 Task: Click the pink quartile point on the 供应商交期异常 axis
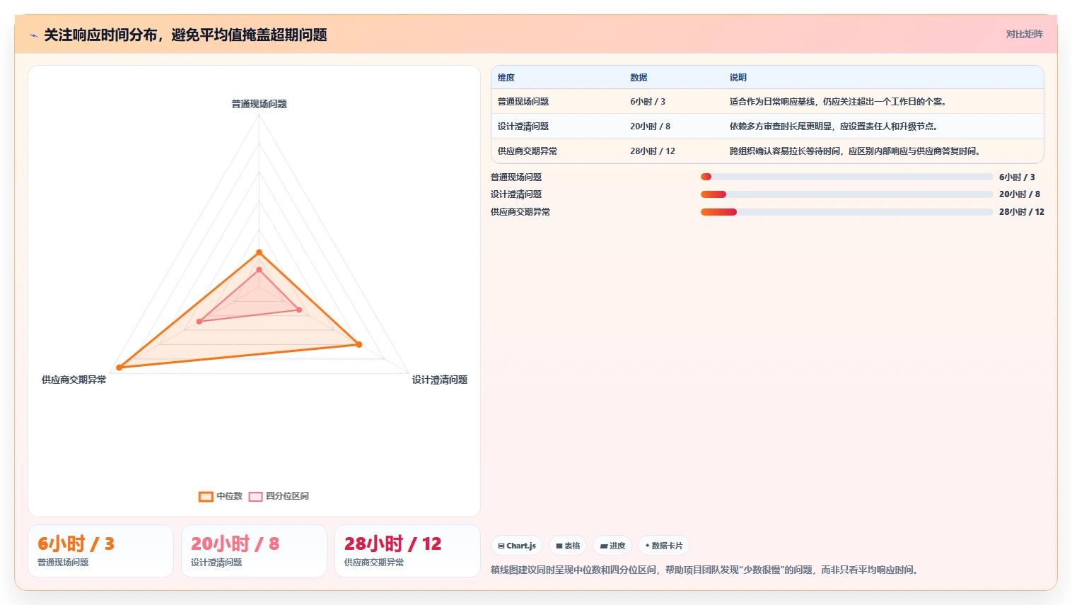[199, 322]
